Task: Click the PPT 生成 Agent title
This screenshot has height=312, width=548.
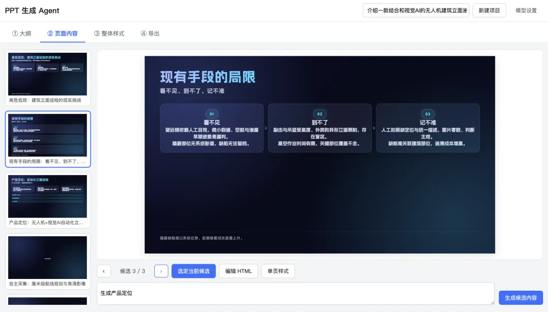Action: point(32,11)
